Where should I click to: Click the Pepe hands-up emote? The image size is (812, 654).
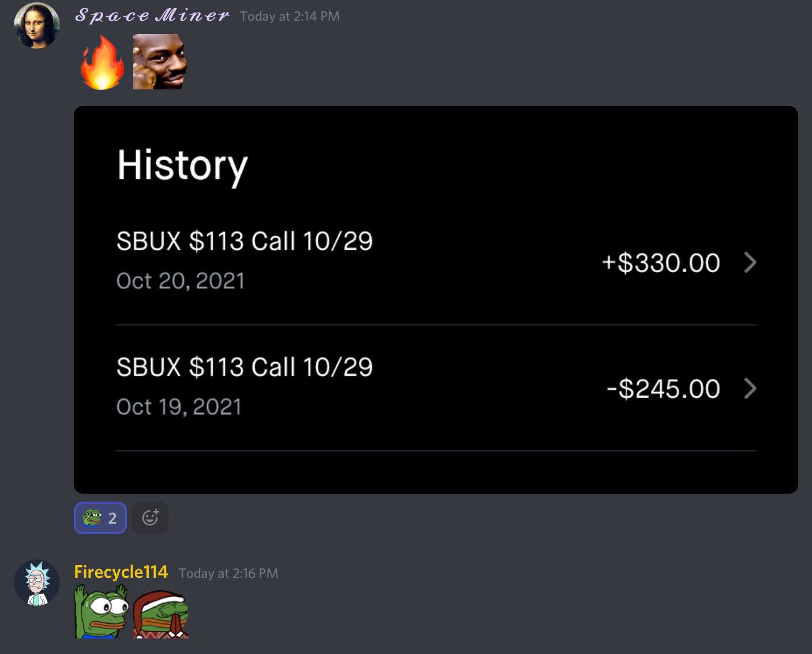coord(101,611)
